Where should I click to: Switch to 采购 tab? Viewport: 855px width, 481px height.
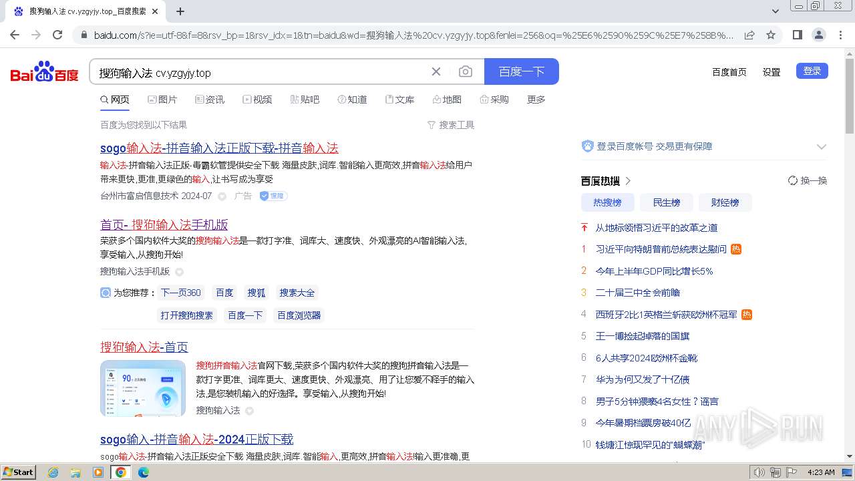point(494,100)
